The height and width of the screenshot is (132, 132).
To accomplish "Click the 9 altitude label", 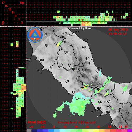I will [x=16, y=16].
